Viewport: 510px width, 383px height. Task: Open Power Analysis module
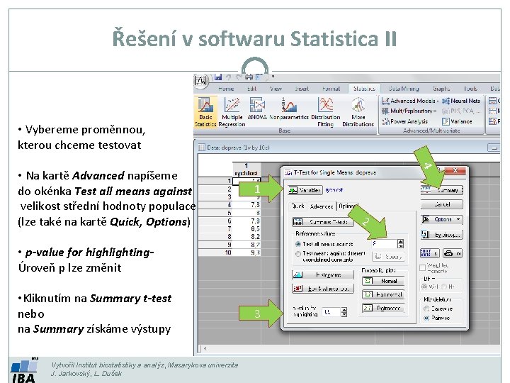coord(405,121)
